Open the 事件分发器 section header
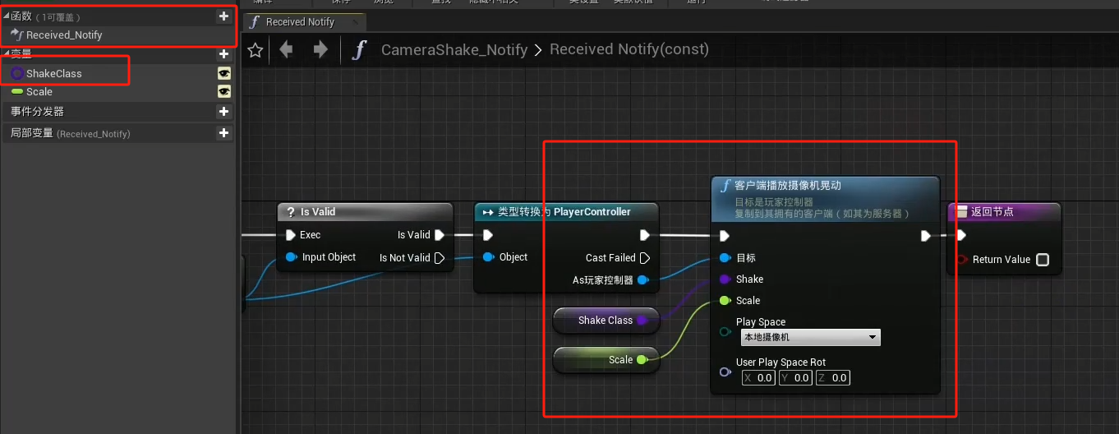This screenshot has height=434, width=1119. [x=37, y=111]
